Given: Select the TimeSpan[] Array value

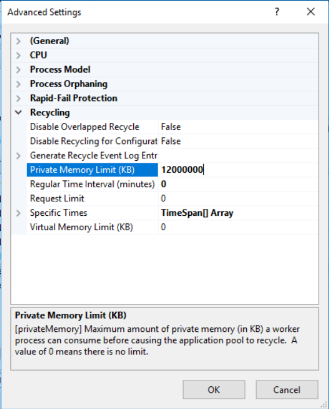Looking at the screenshot, I should (197, 213).
